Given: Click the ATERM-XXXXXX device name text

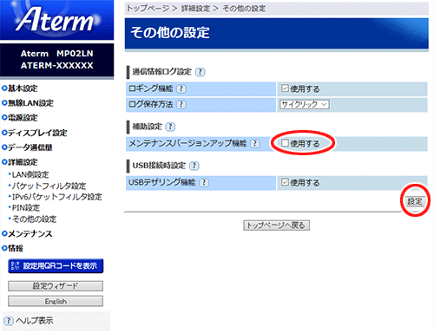Looking at the screenshot, I should [x=57, y=66].
